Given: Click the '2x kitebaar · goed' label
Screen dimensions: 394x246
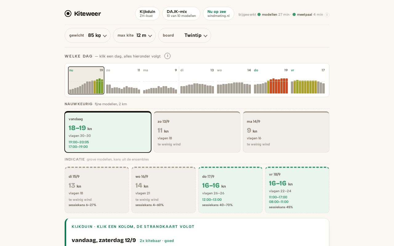Looking at the screenshot, I should click(157, 241).
